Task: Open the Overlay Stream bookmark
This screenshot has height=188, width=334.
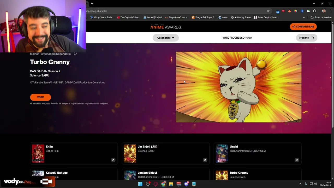Action: 241,17
